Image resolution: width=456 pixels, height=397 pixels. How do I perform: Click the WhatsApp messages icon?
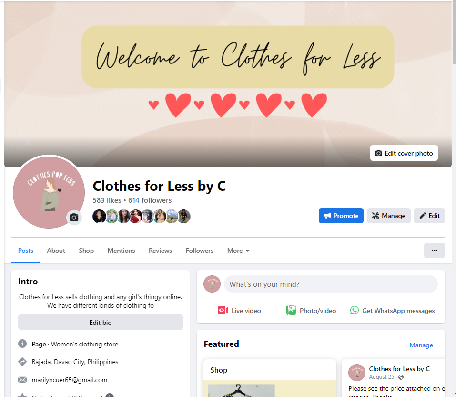pyautogui.click(x=354, y=311)
